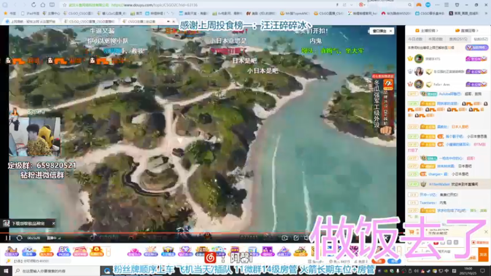
Task: Reload the page in the browser toolbar
Action: click(34, 5)
